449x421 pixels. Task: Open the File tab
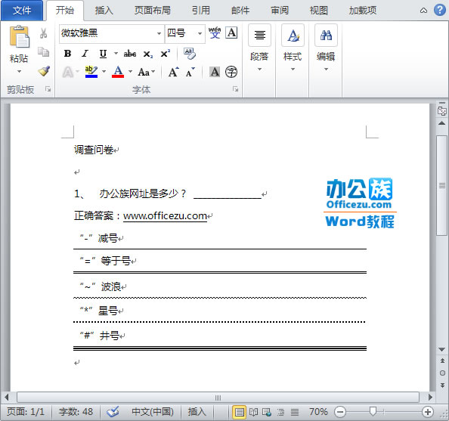click(22, 11)
